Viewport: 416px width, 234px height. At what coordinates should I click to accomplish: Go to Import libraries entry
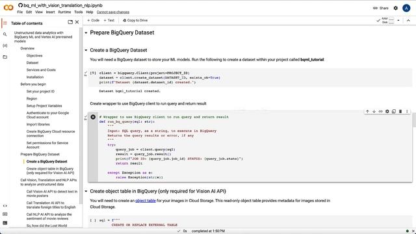tap(38, 124)
